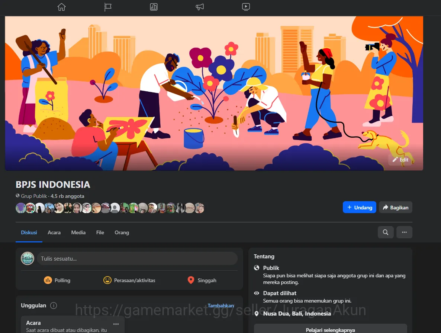The height and width of the screenshot is (333, 441).
Task: Open the Orang tab
Action: tap(122, 232)
